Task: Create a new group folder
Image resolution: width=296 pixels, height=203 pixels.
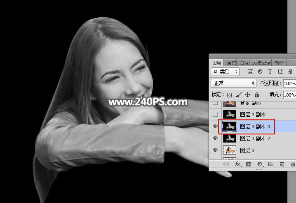Action: 271,164
